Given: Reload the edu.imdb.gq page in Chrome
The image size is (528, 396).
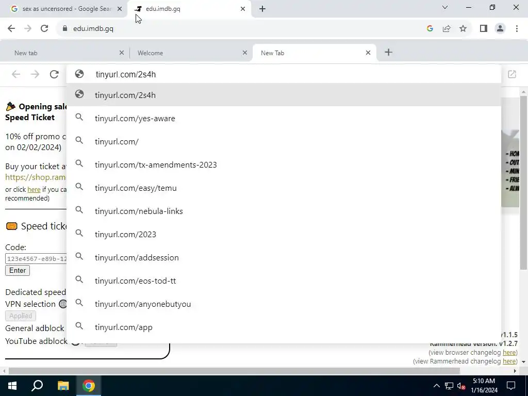Looking at the screenshot, I should [x=44, y=29].
